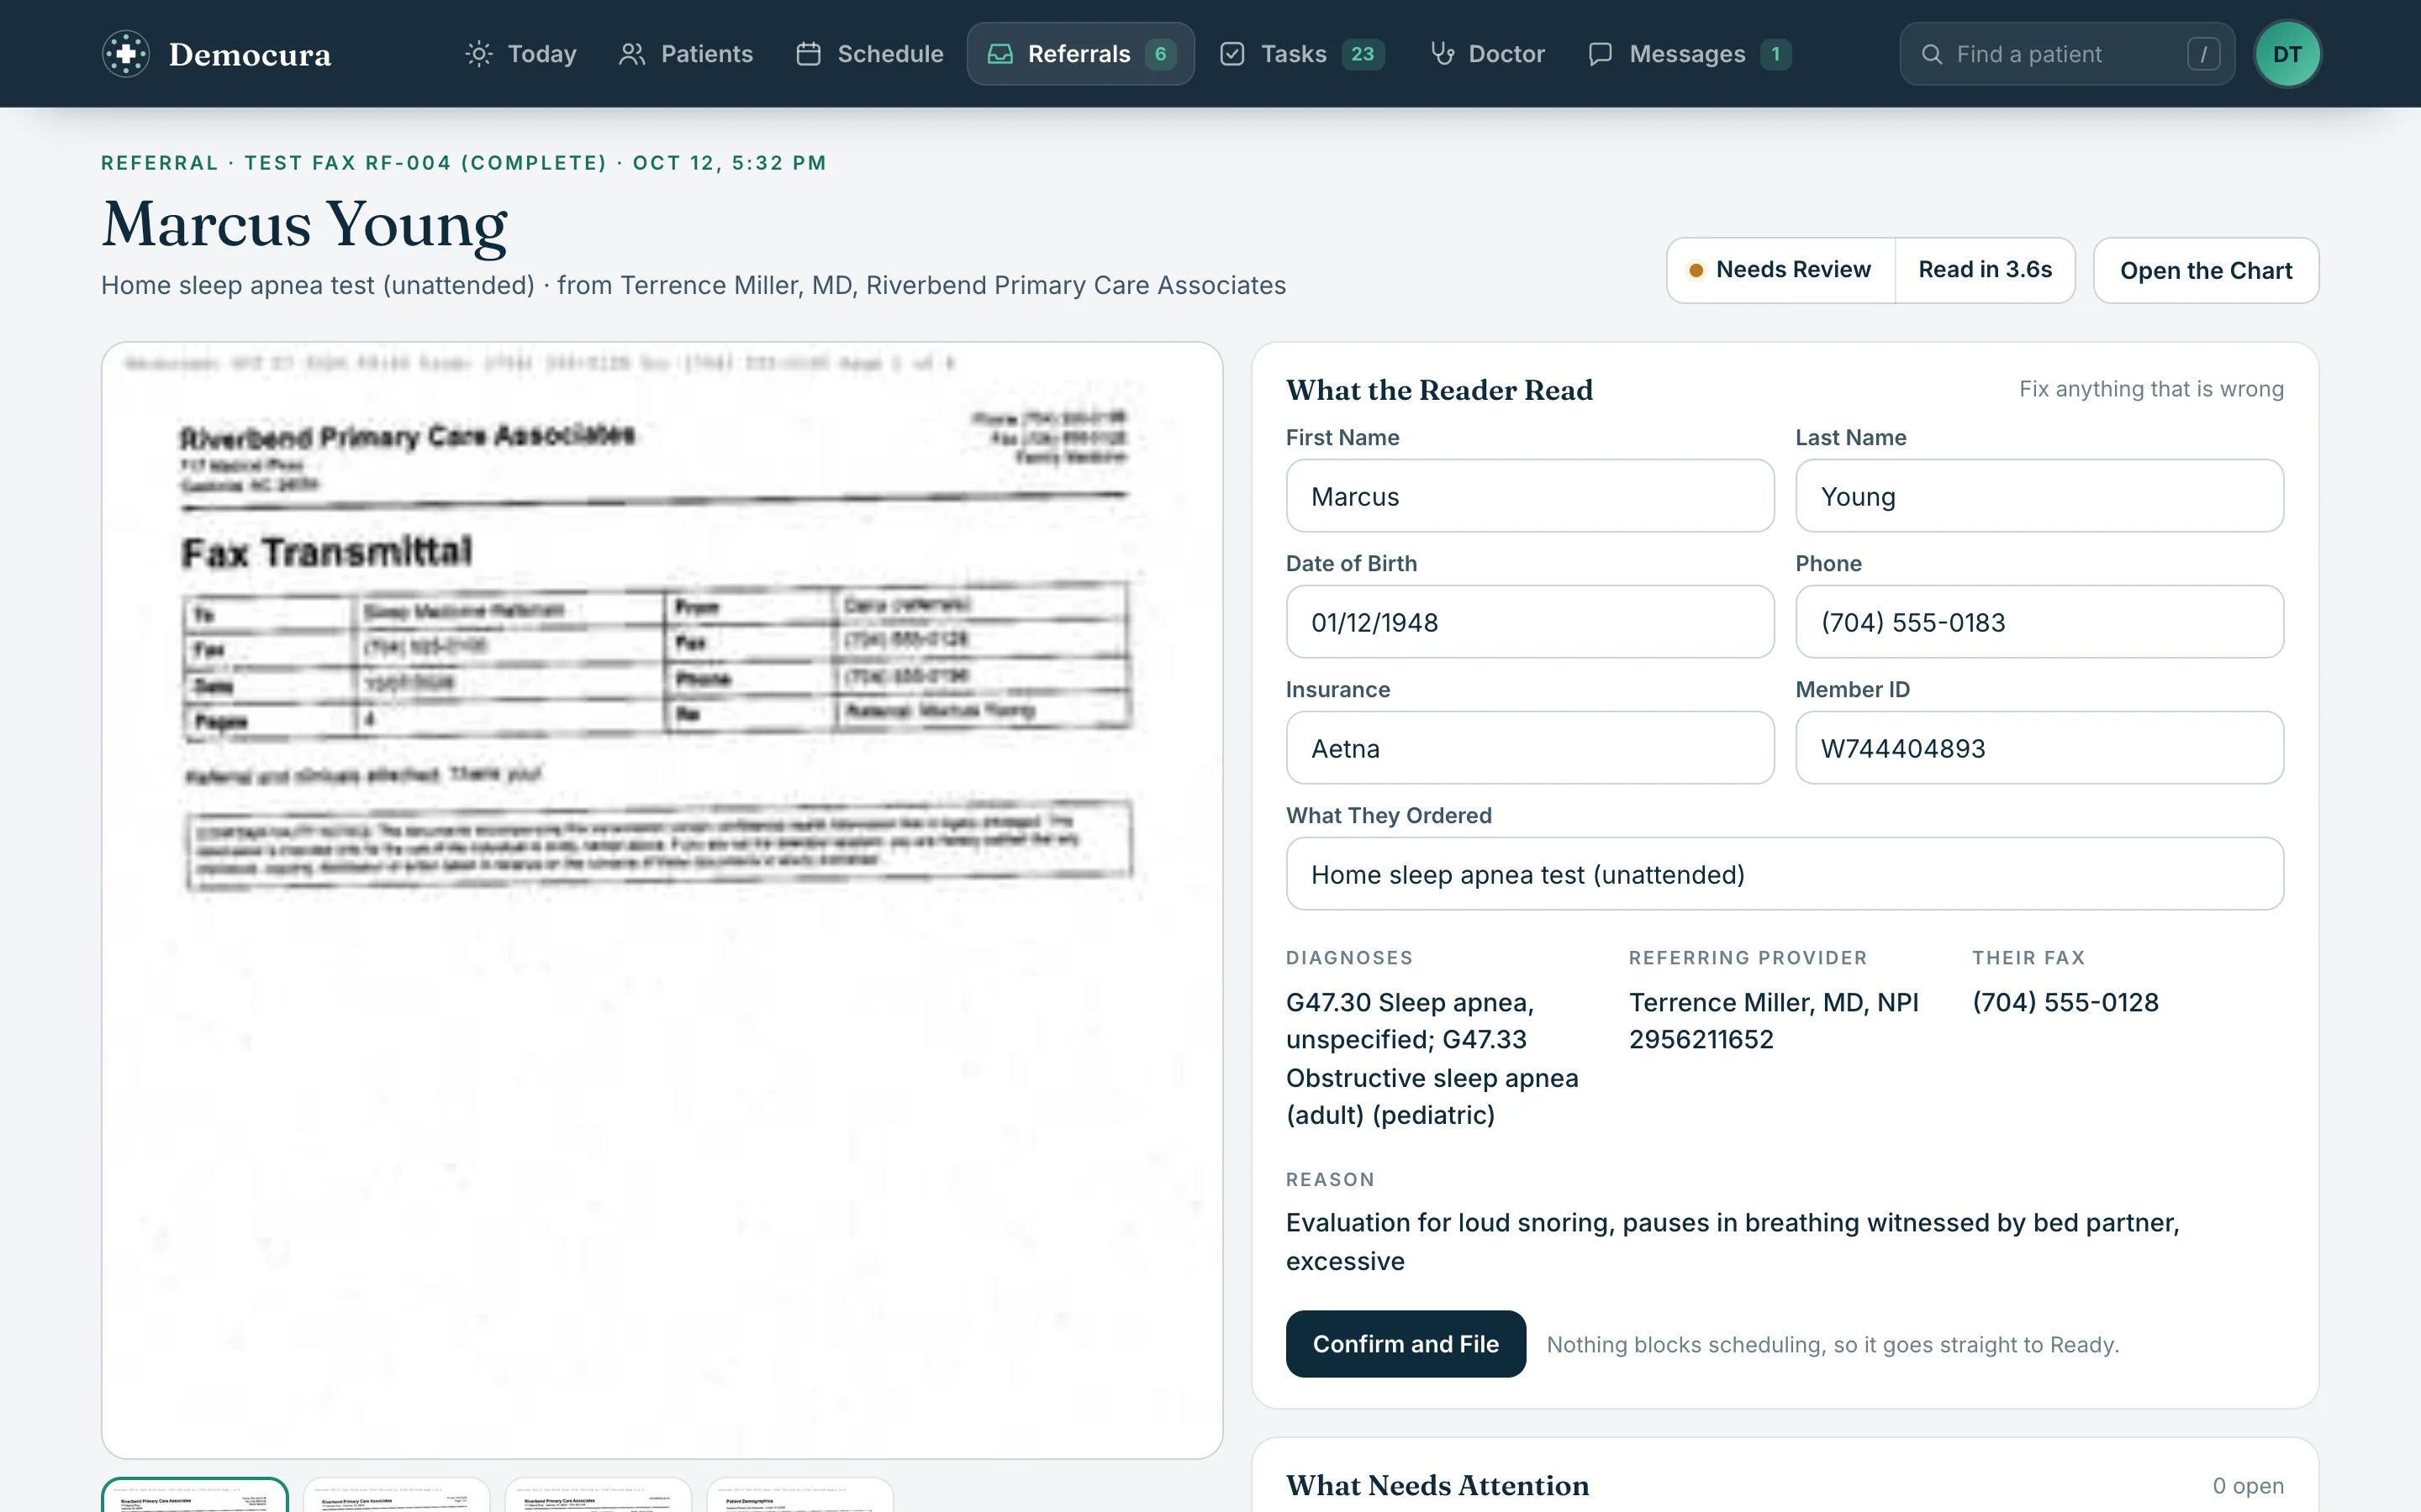Click the fax transmittal page preview
The height and width of the screenshot is (1512, 2421).
(x=662, y=900)
